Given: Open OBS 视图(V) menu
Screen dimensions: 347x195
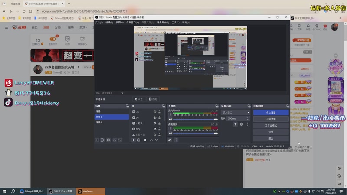Looking at the screenshot, I should click(x=120, y=23).
